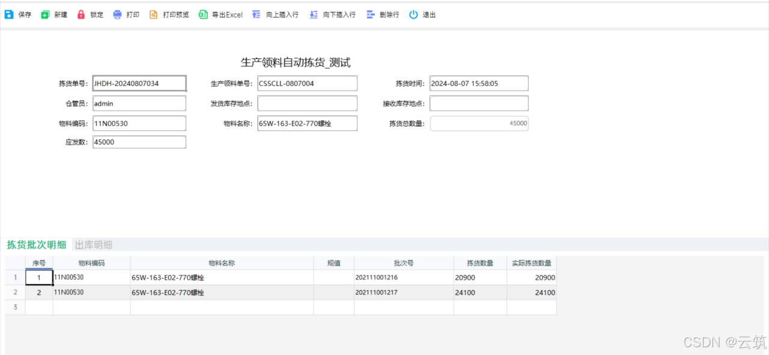Click the Export Excel (导出Excel) icon
The image size is (769, 355).
(x=203, y=15)
